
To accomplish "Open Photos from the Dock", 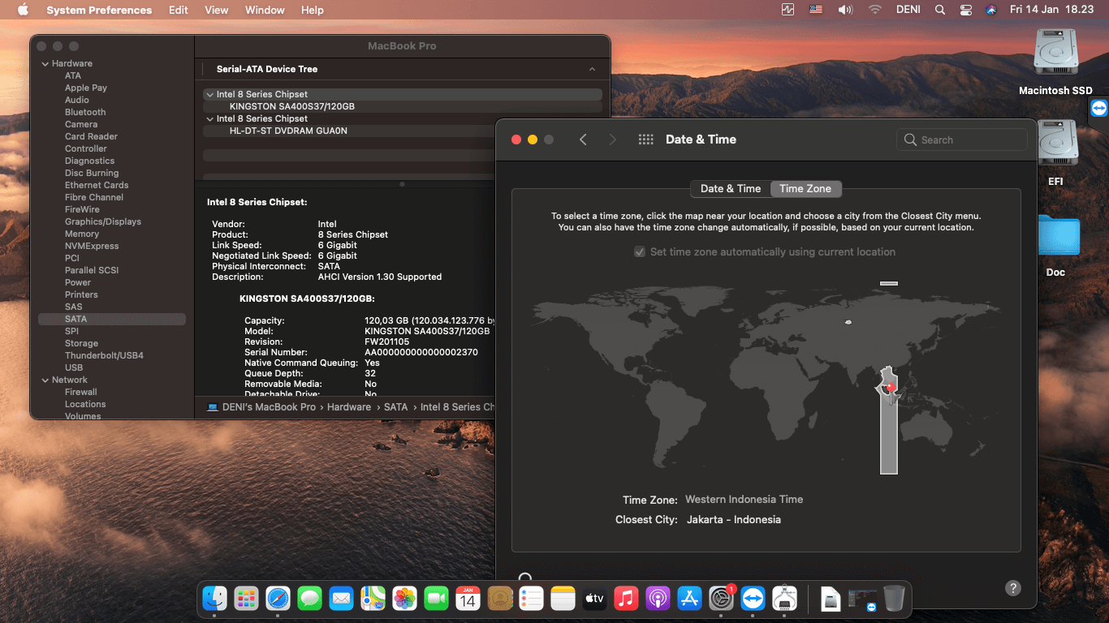I will coord(404,599).
